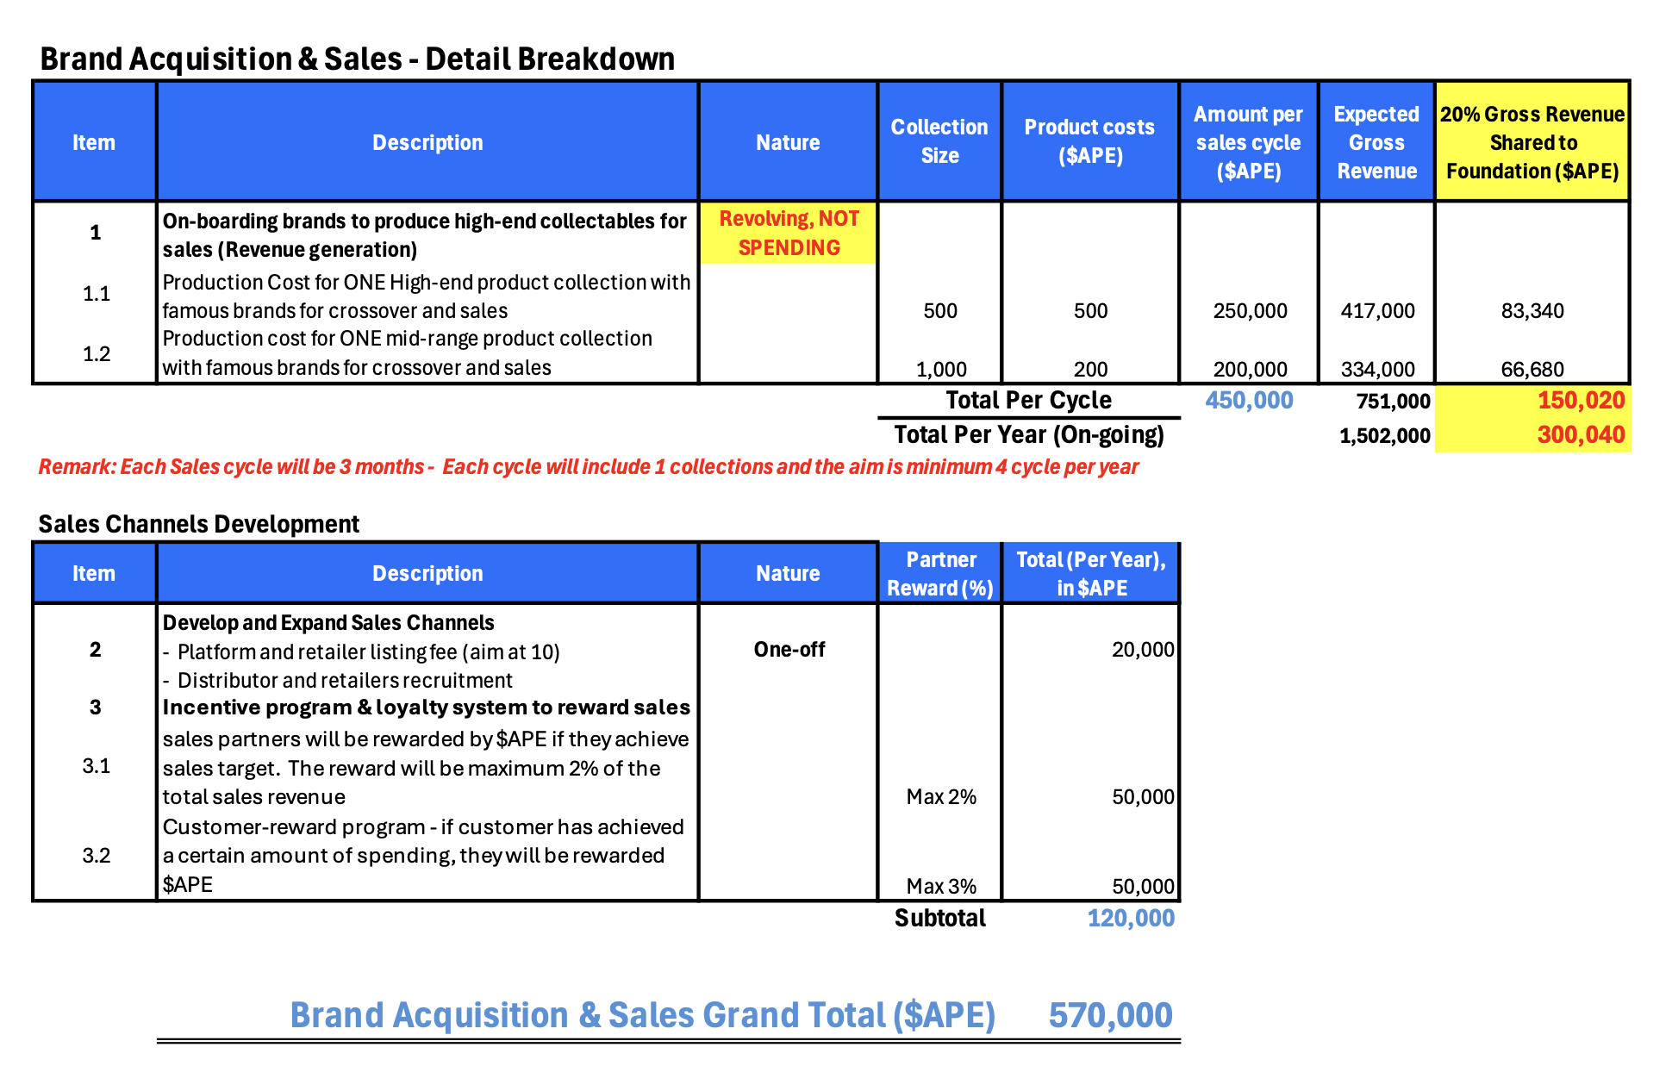The width and height of the screenshot is (1672, 1091).
Task: Select the 83,340 foundation share cell
Action: click(x=1532, y=311)
